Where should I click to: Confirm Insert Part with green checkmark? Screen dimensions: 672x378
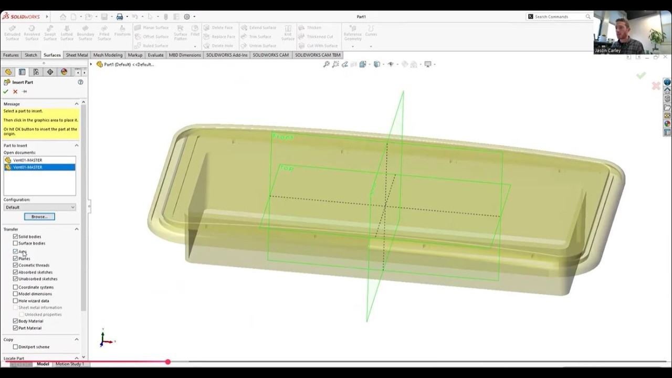(x=6, y=91)
